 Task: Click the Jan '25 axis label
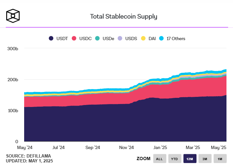(x=160, y=147)
